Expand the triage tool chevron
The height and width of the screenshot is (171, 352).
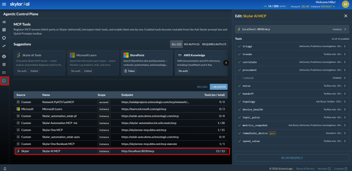345,47
